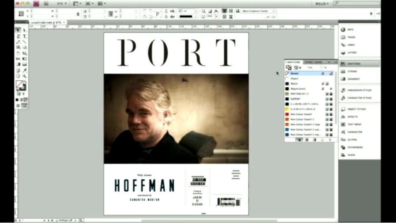Select the Line tool
Image resolution: width=396 pixels, height=223 pixels.
pyautogui.click(x=24, y=42)
